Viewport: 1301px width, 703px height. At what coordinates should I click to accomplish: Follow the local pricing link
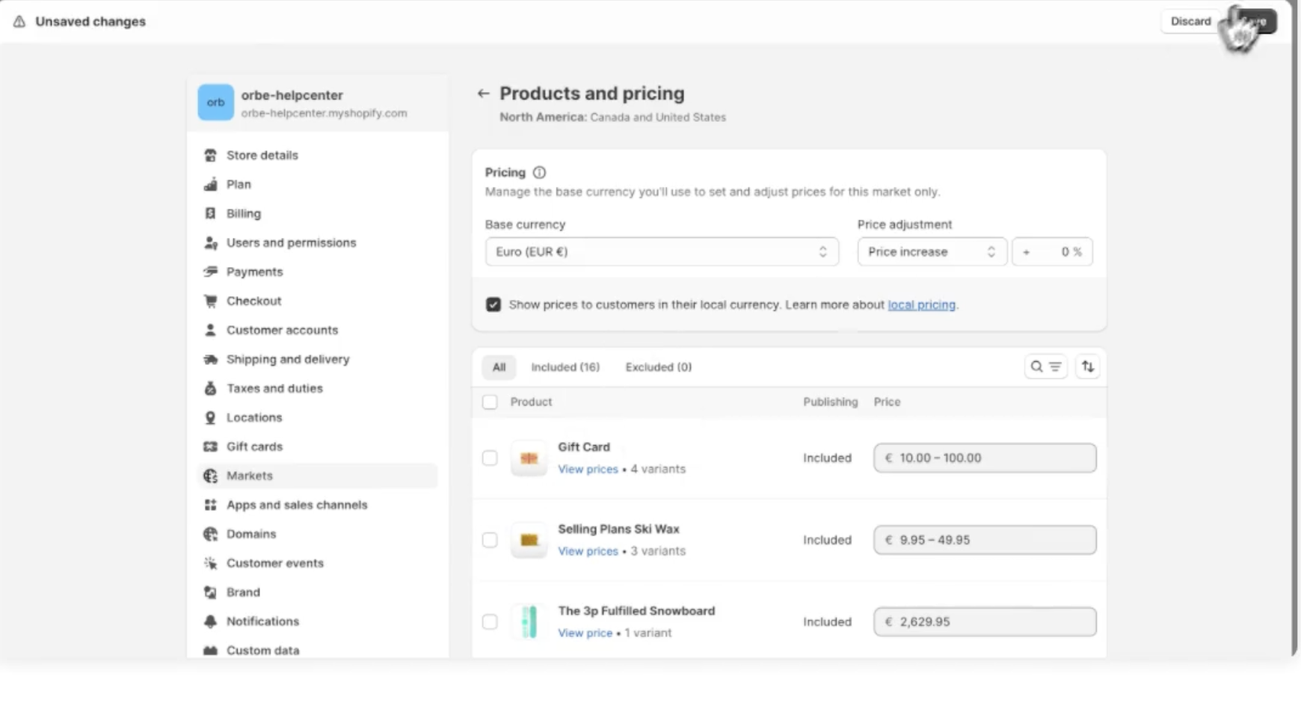[921, 305]
